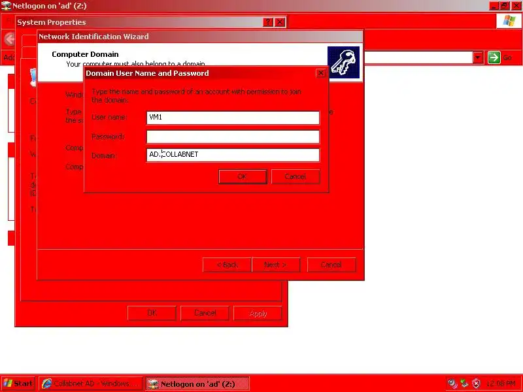Click Apply in the System Properties window

[258, 314]
